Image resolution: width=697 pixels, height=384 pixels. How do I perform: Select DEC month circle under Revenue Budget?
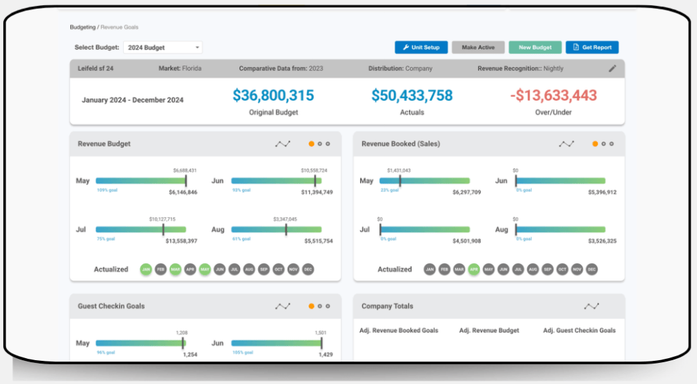[x=308, y=270]
